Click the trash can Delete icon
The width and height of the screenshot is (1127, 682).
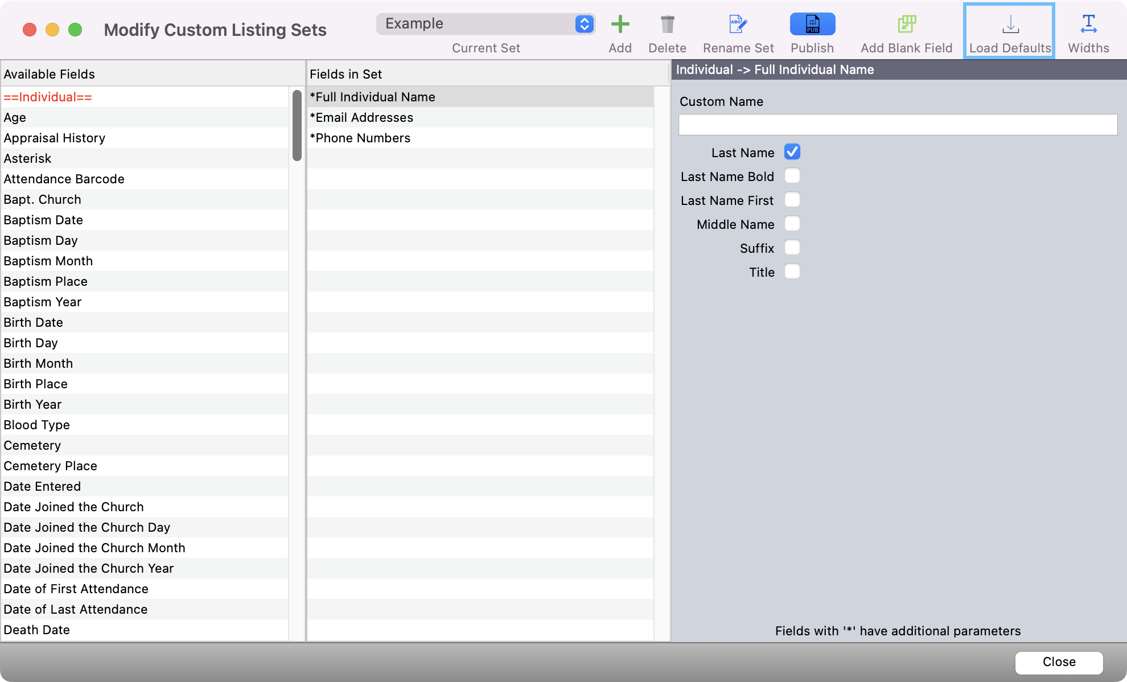click(667, 24)
